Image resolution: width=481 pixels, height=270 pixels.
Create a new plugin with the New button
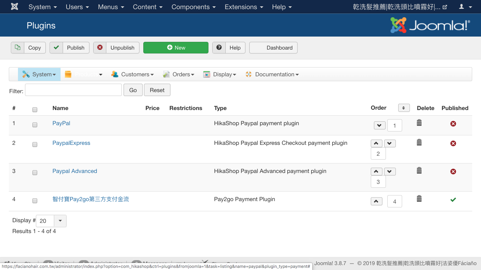tap(176, 47)
